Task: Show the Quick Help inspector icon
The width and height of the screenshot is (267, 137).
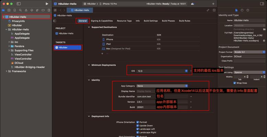Action: 248,10
